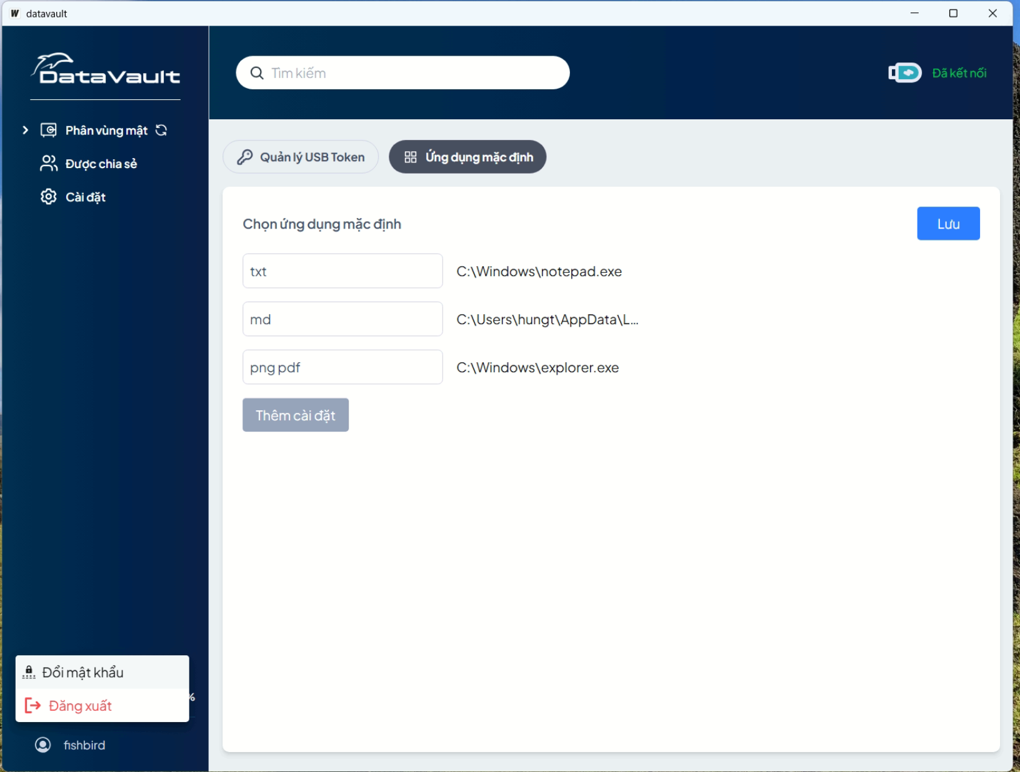Click the USB token connection icon

click(904, 73)
